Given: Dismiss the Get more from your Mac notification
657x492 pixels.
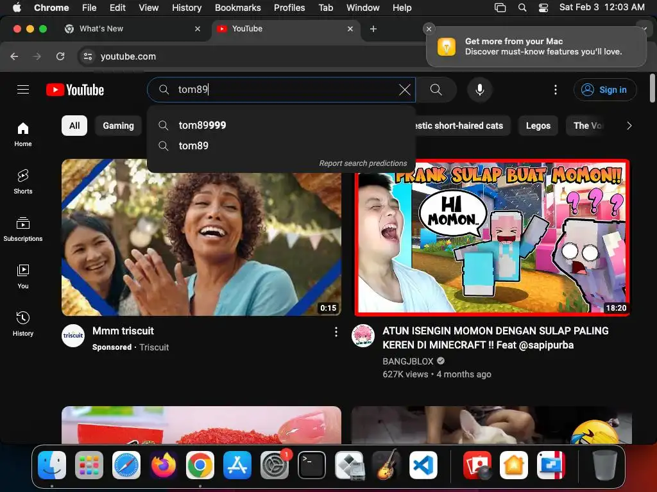Looking at the screenshot, I should tap(429, 29).
